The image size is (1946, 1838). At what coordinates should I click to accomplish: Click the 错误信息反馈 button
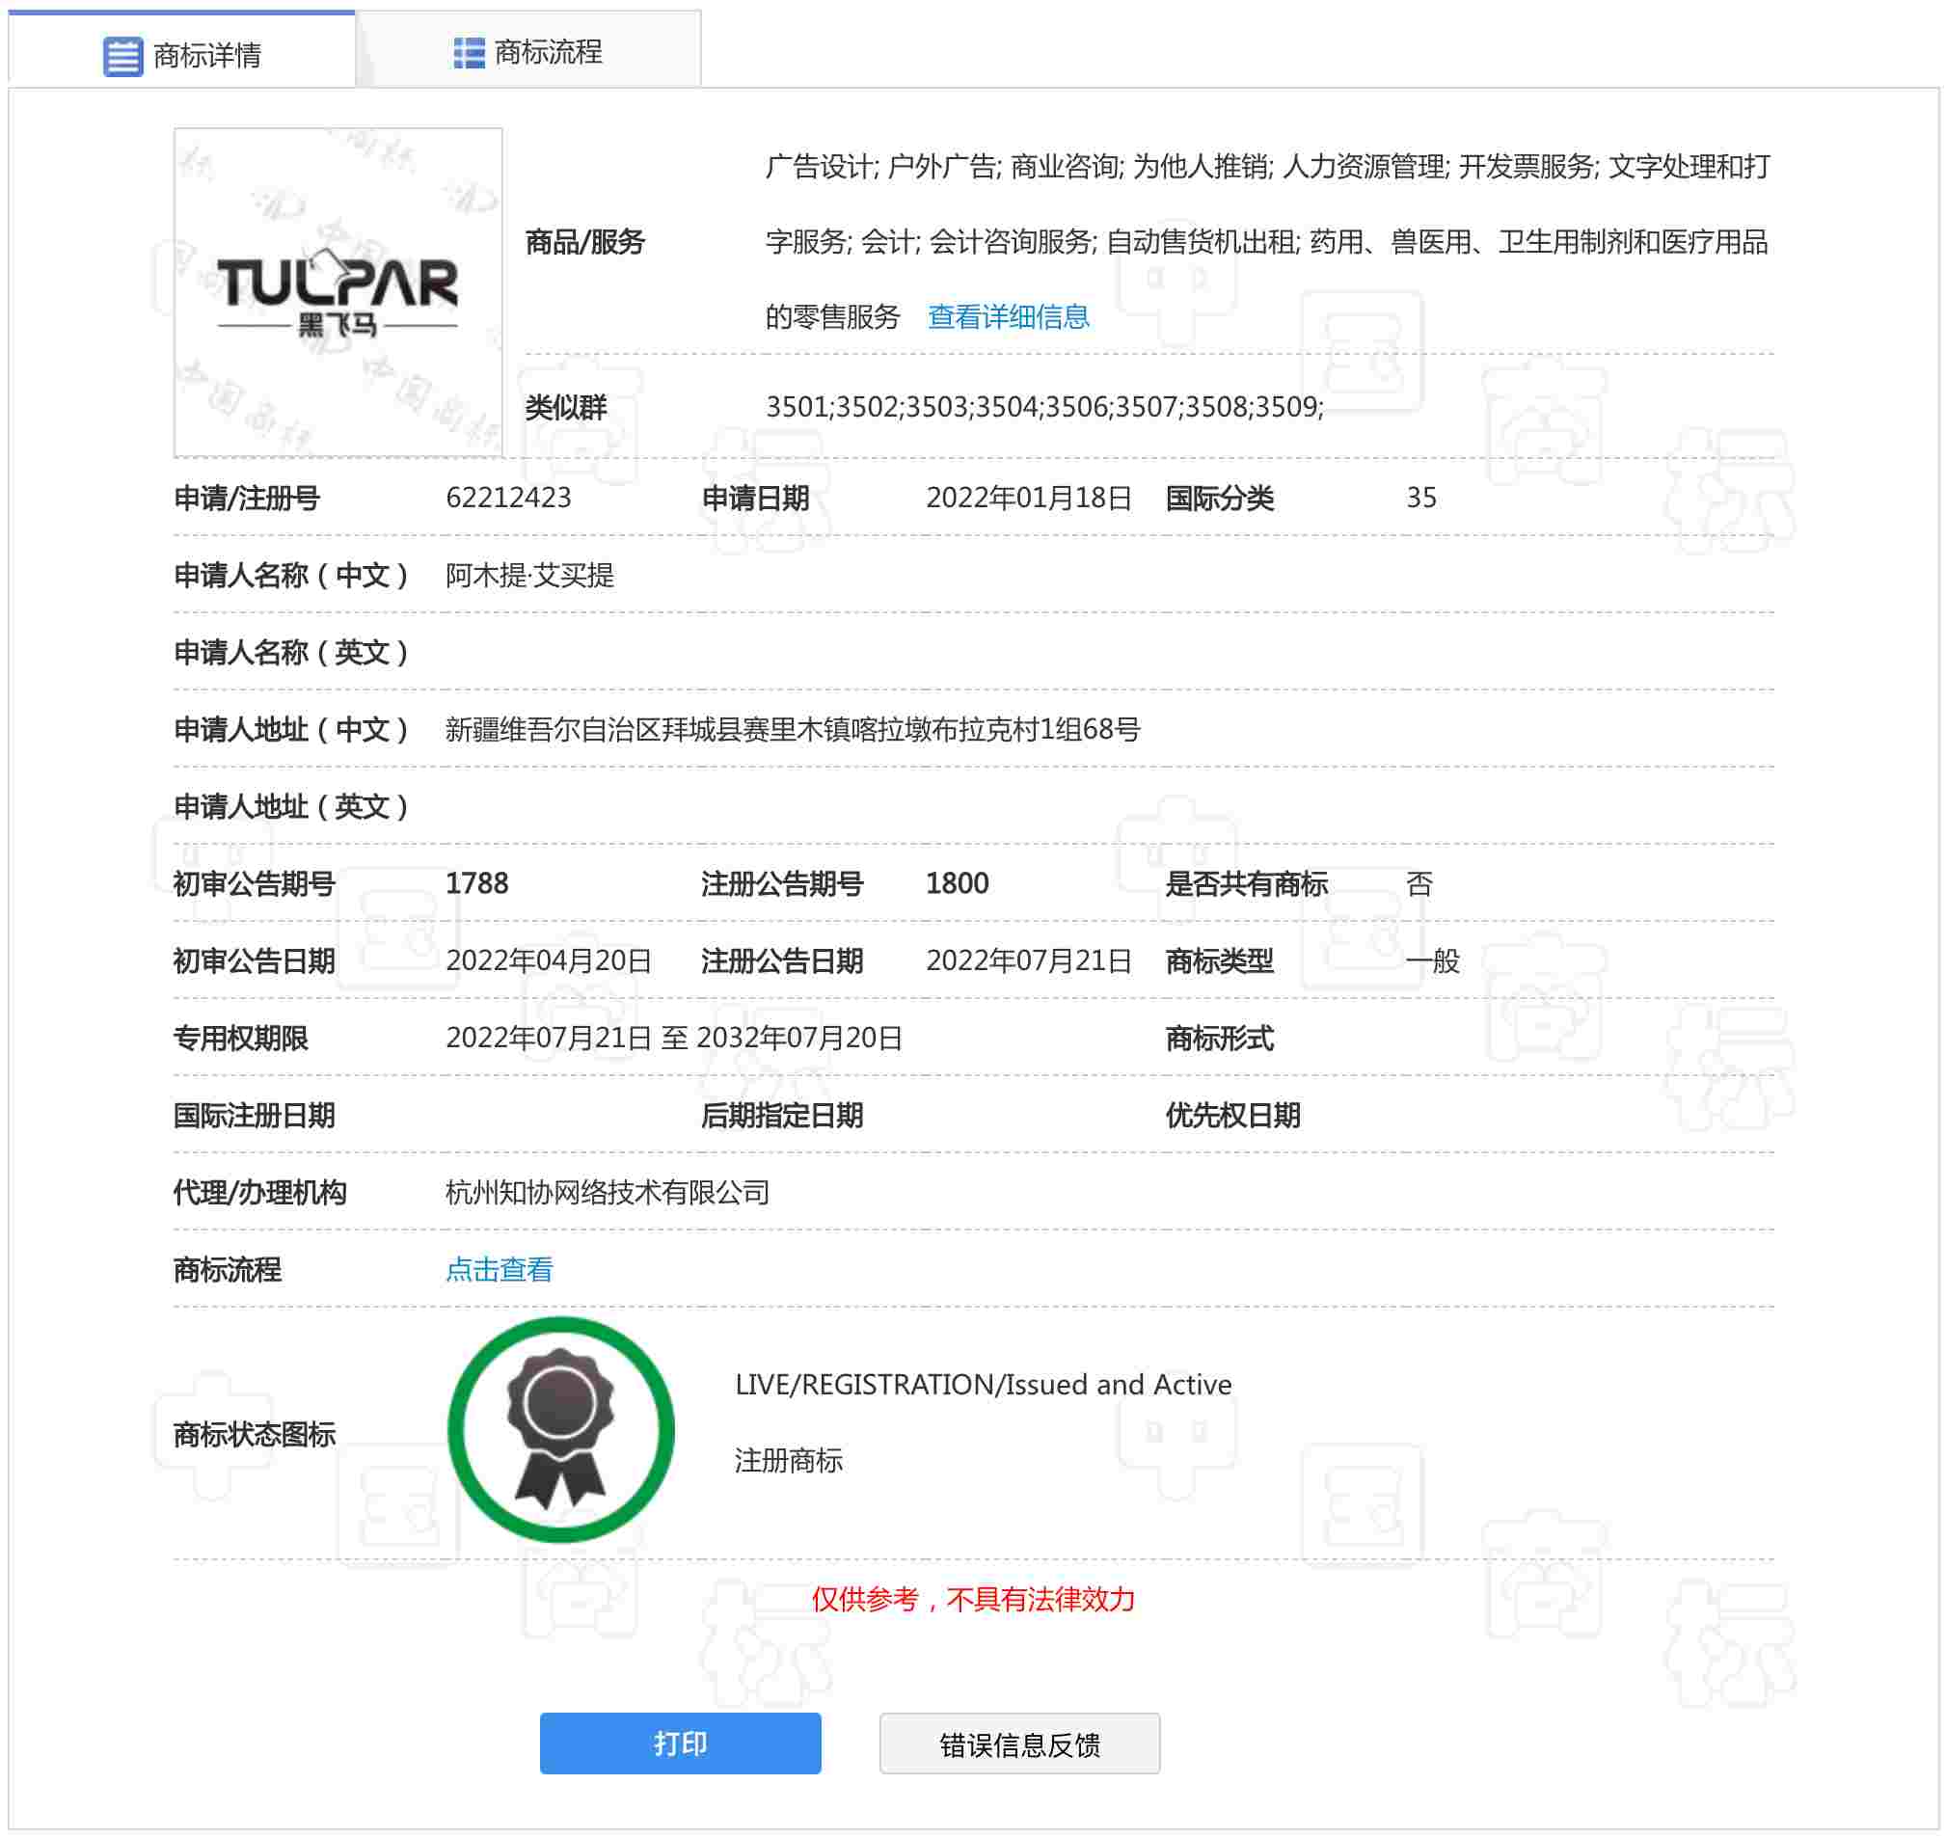pyautogui.click(x=1019, y=1743)
